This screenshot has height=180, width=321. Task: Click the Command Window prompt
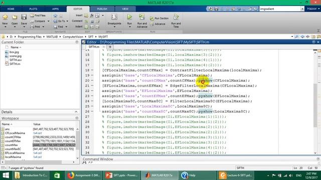click(x=90, y=162)
